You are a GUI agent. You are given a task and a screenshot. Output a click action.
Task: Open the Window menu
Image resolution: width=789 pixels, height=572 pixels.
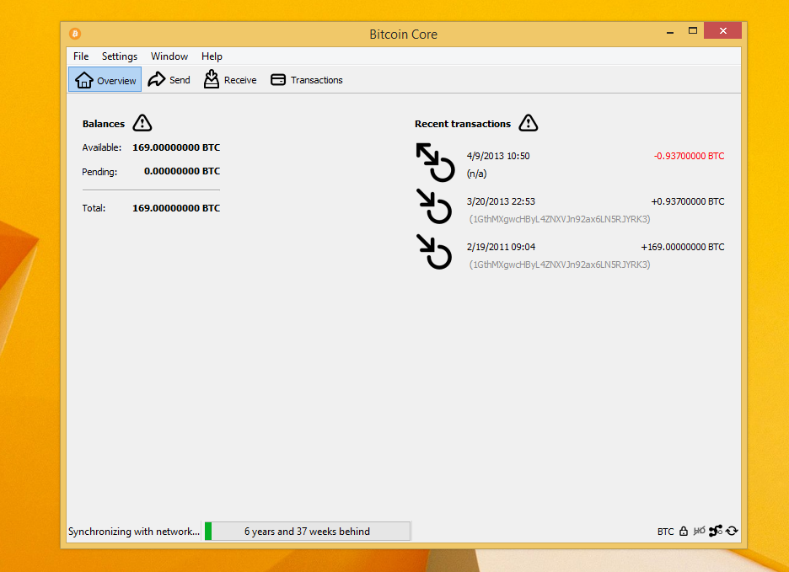[169, 56]
